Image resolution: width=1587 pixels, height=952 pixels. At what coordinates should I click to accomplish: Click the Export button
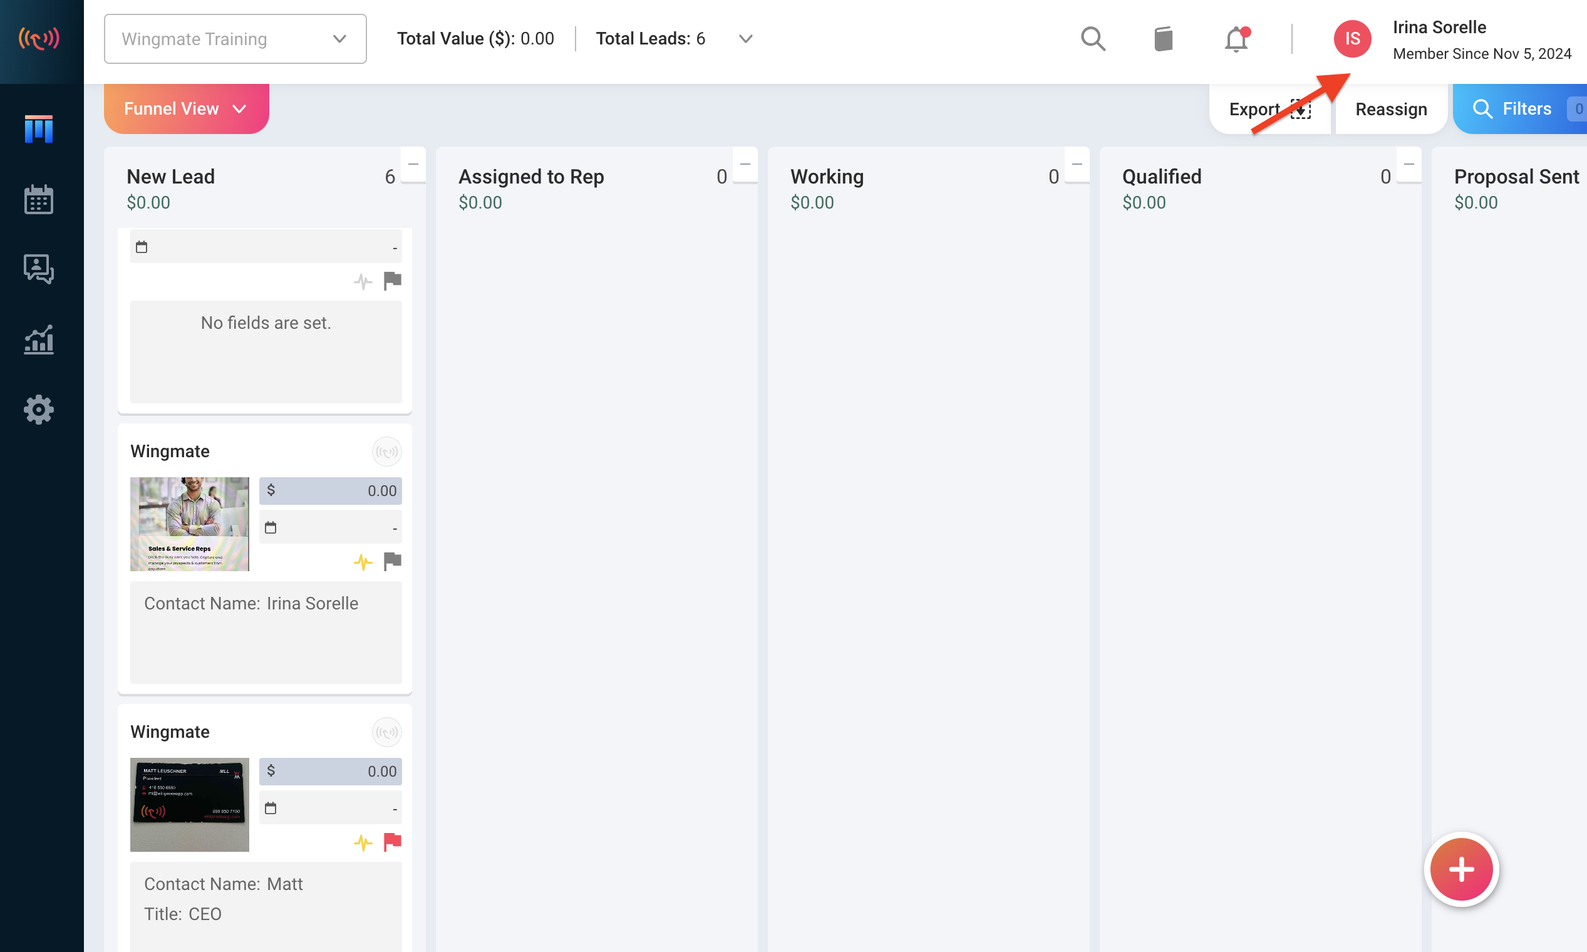coord(1270,109)
